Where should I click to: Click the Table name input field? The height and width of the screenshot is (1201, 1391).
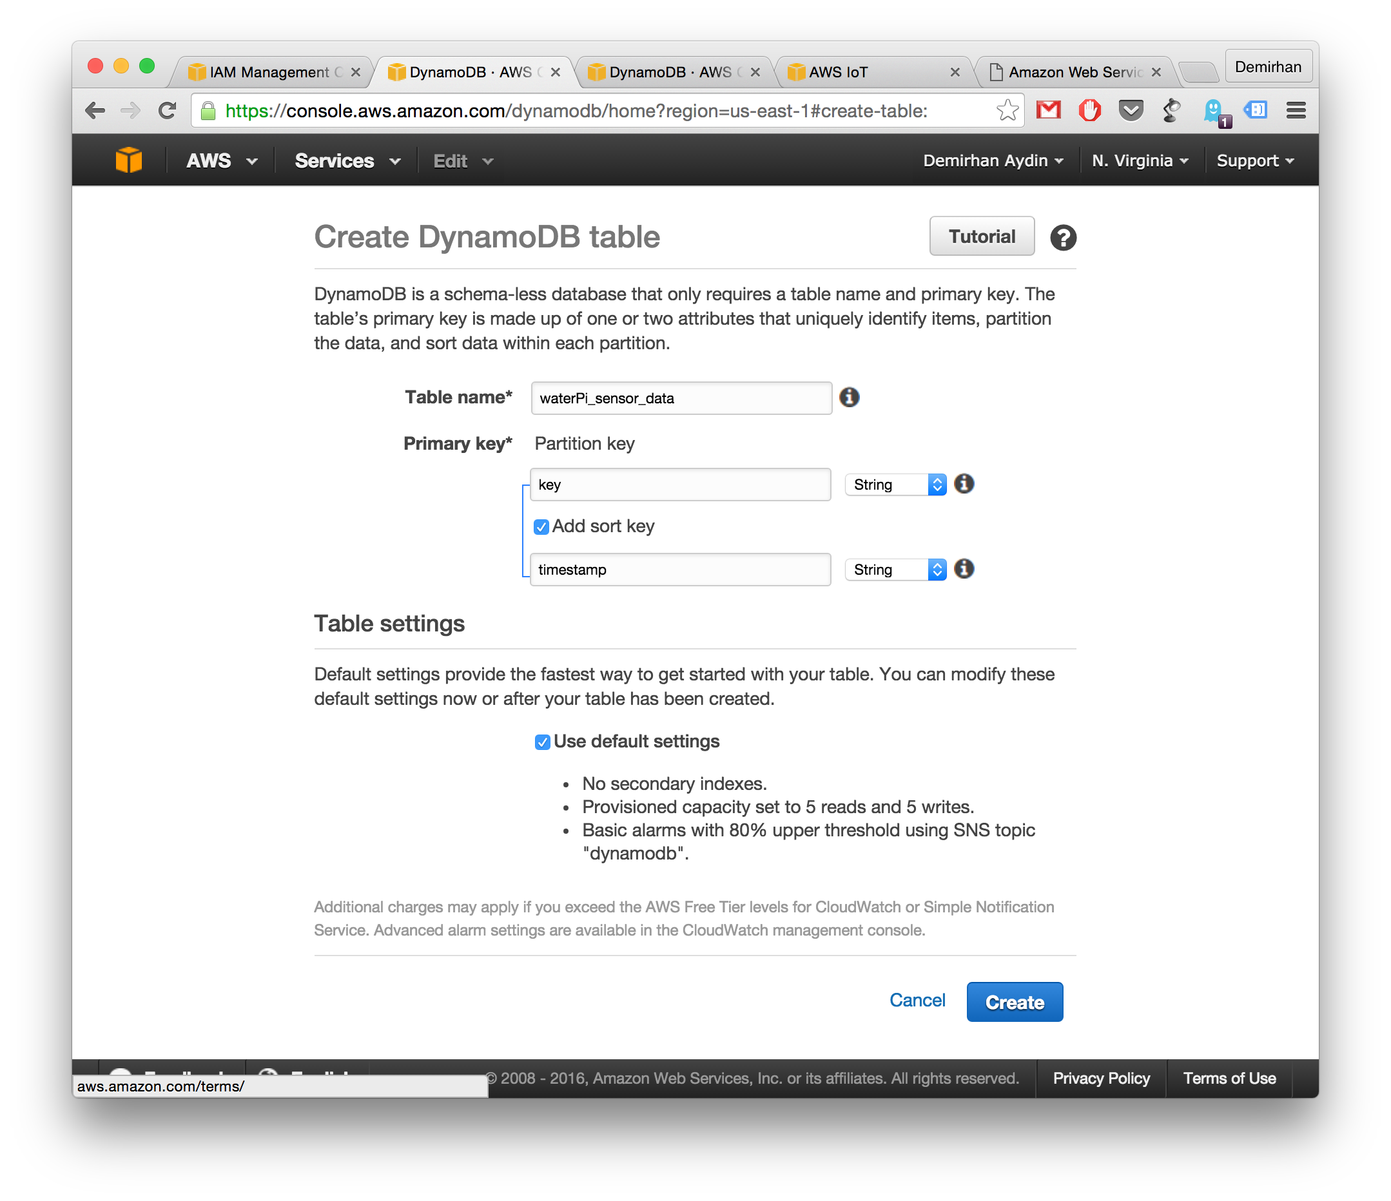point(681,399)
